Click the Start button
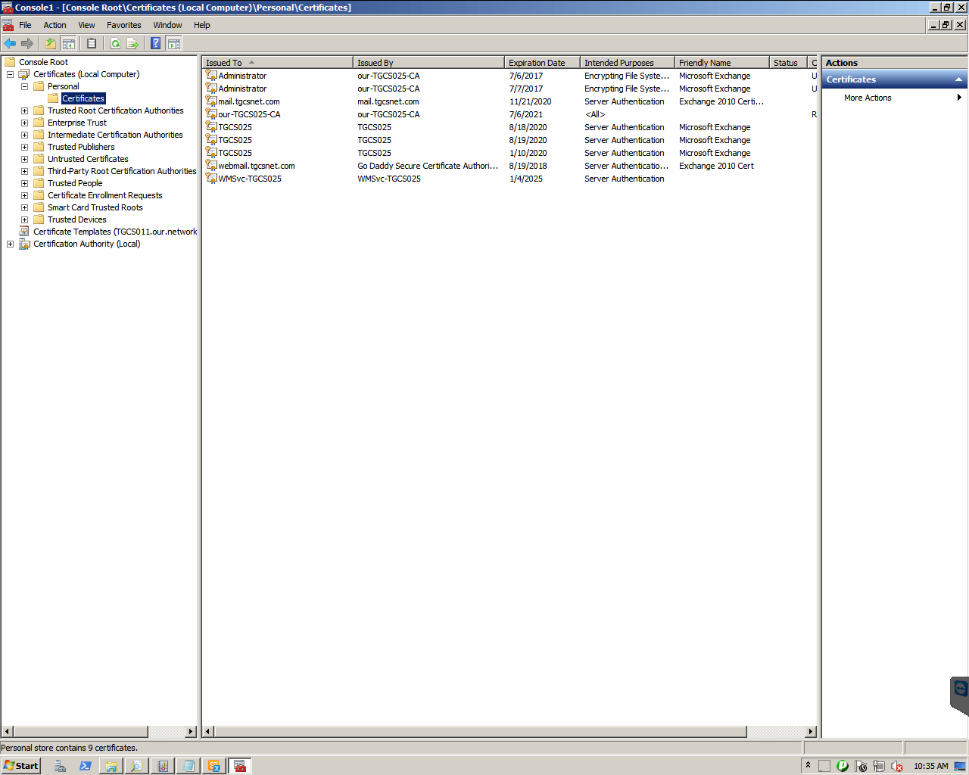 click(x=20, y=766)
